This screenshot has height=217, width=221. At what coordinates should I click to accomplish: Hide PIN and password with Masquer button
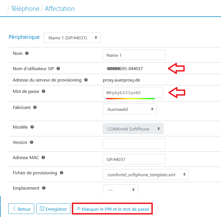(x=112, y=209)
